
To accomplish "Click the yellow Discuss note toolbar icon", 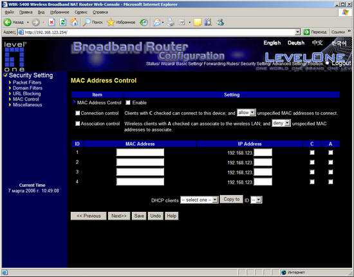I will pyautogui.click(x=198, y=22).
